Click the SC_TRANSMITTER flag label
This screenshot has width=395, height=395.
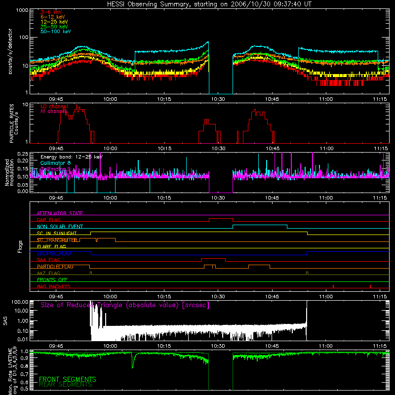(57, 240)
